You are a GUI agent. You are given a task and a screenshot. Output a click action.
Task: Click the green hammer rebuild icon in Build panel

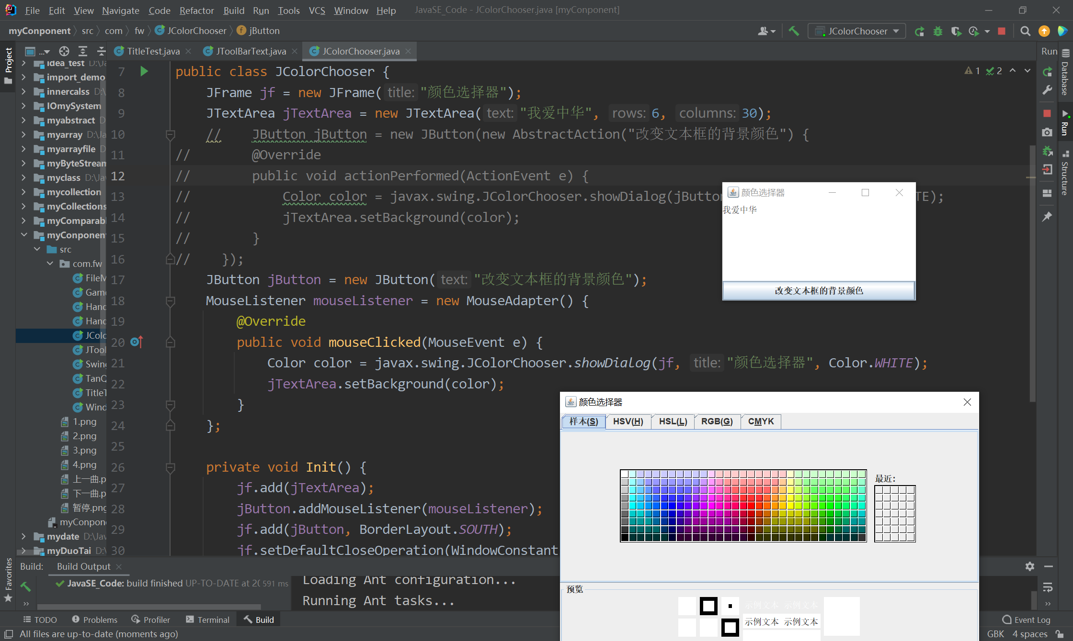click(26, 586)
